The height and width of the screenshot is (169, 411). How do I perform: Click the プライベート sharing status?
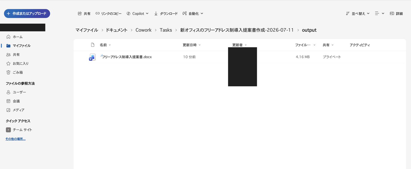pos(332,57)
